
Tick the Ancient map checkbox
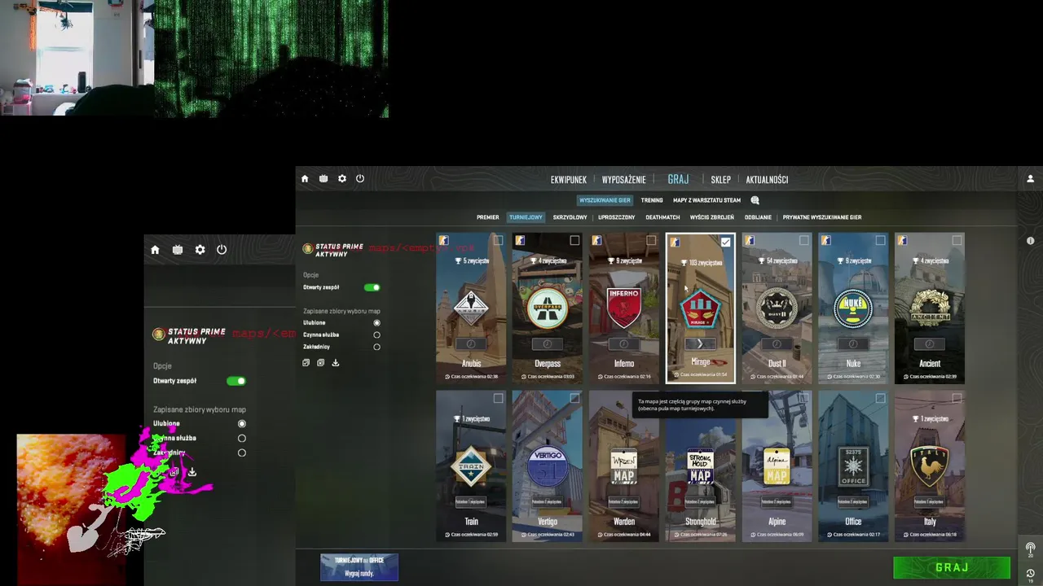coord(957,240)
